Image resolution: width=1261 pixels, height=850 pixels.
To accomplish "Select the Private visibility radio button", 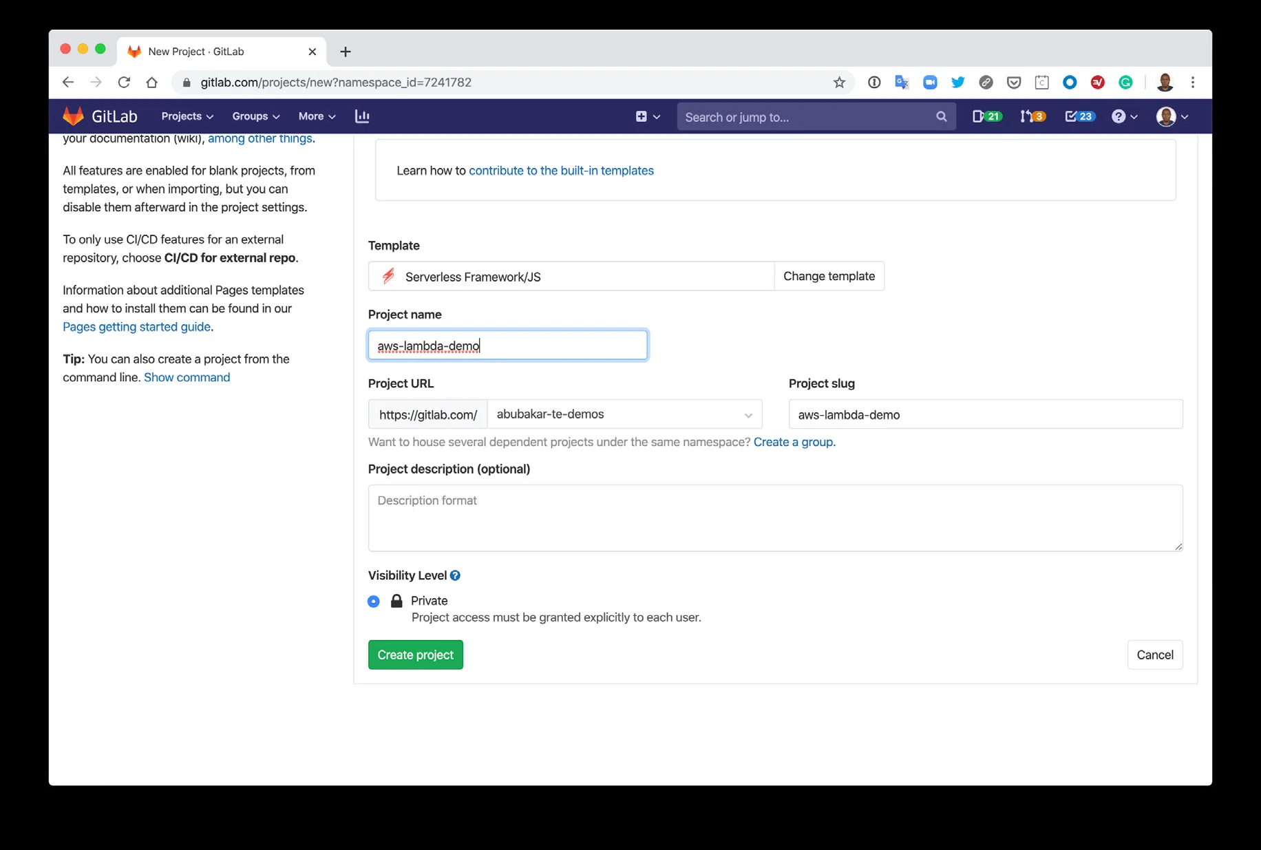I will click(374, 601).
